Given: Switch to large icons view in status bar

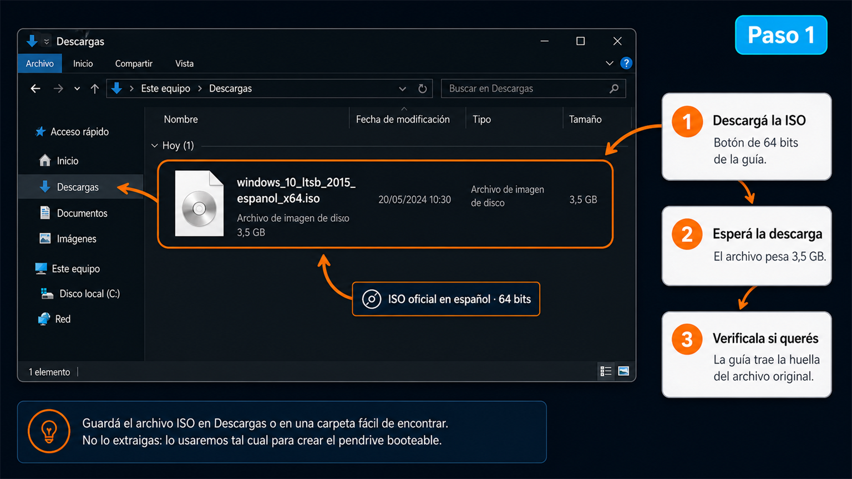Looking at the screenshot, I should pos(623,371).
